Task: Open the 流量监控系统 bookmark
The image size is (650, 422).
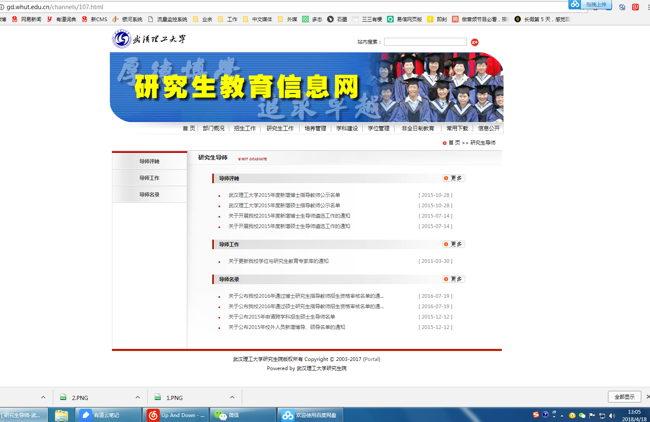Action: point(167,19)
